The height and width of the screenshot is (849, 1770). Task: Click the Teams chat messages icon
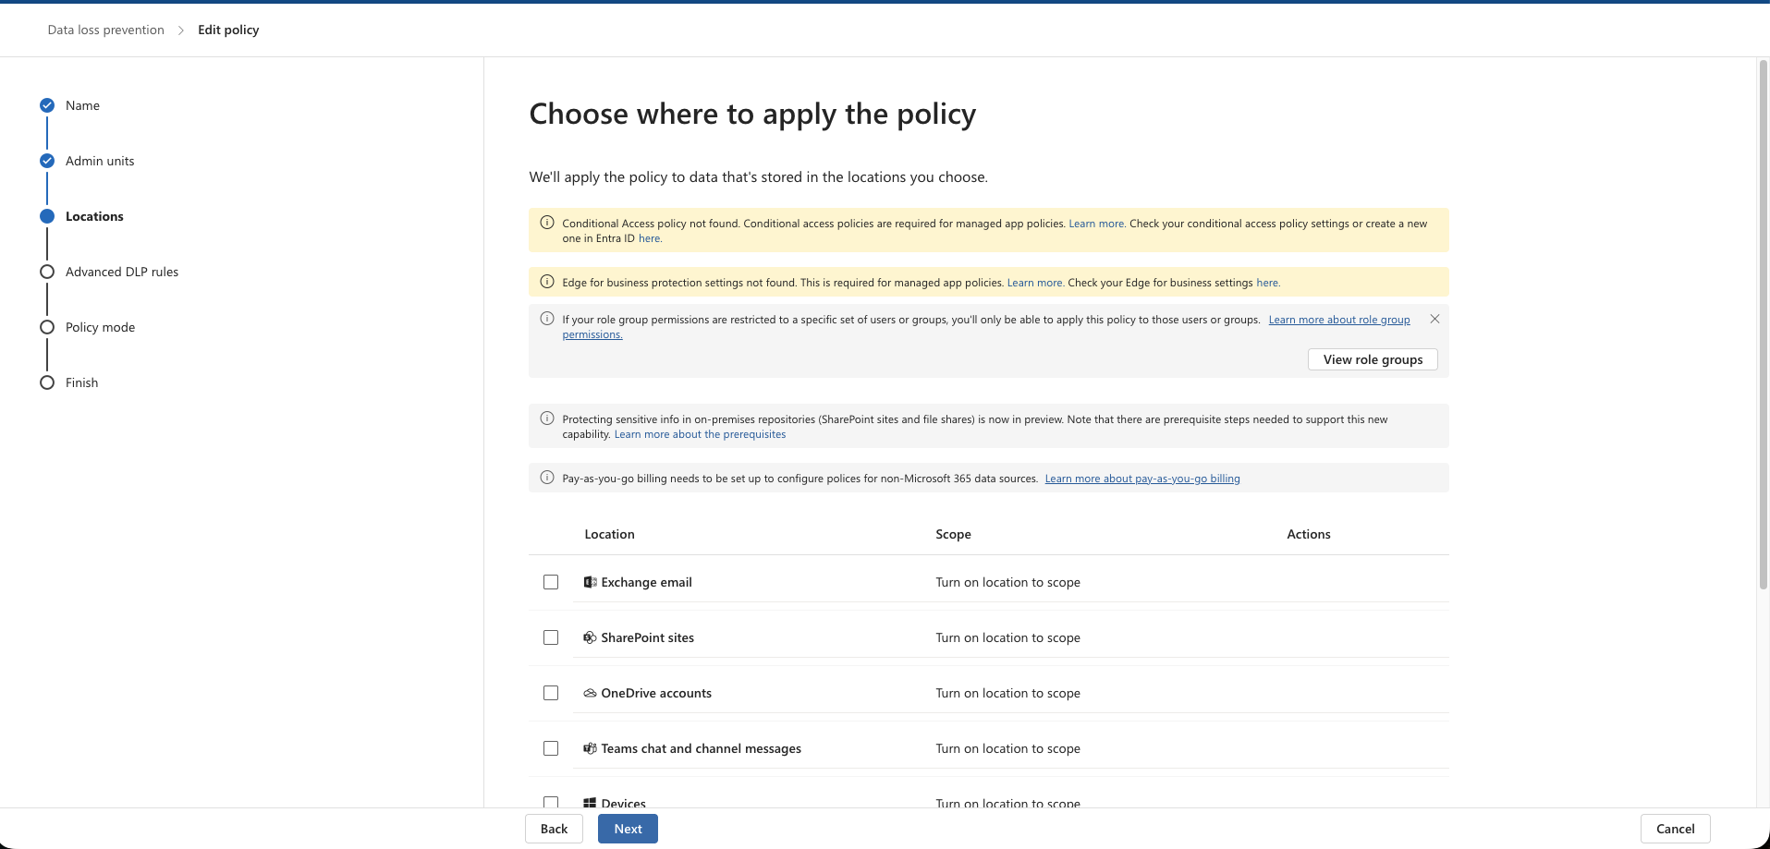click(590, 748)
